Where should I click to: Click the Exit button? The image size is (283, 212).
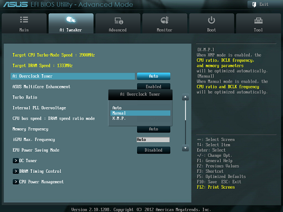pyautogui.click(x=261, y=5)
